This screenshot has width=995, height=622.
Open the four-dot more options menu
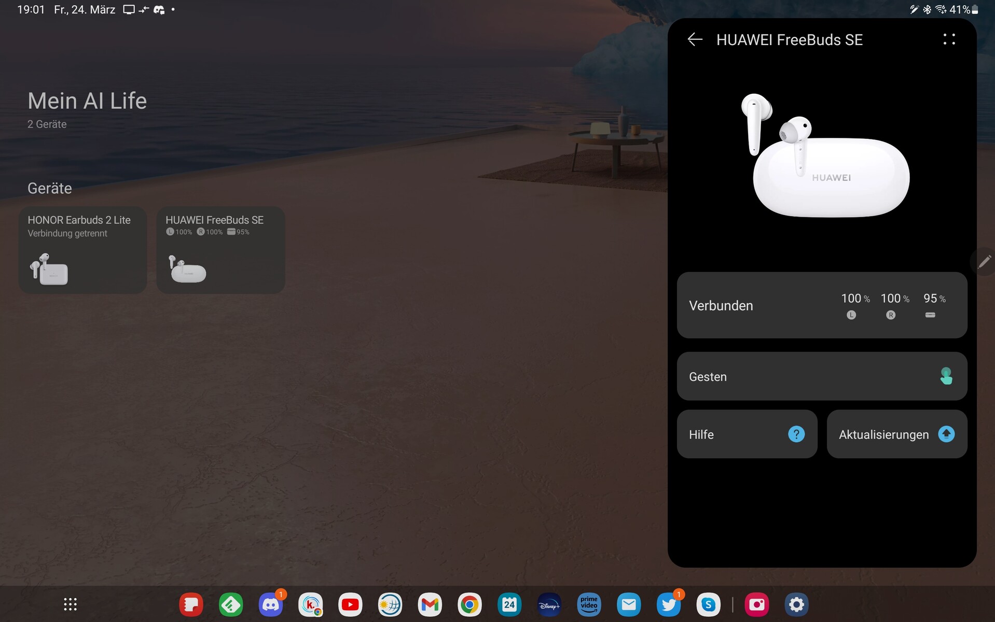point(949,39)
